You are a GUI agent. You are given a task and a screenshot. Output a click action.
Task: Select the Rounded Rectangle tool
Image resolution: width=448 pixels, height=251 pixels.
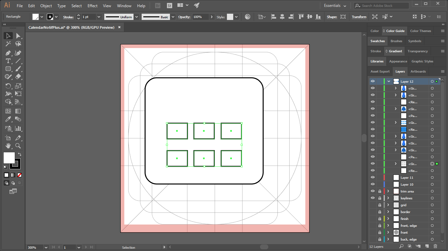tap(8, 69)
